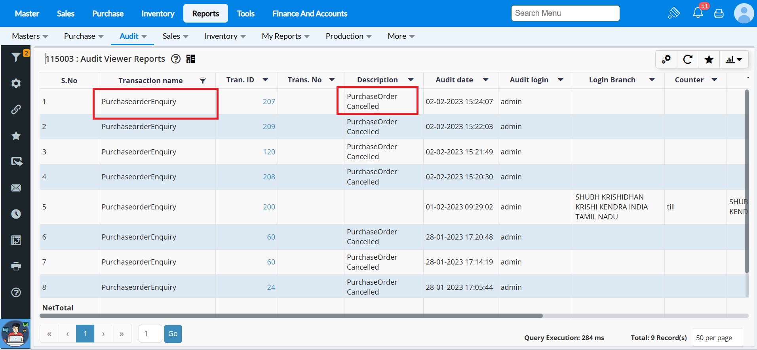Open the filter funnel in left sidebar

[x=16, y=57]
